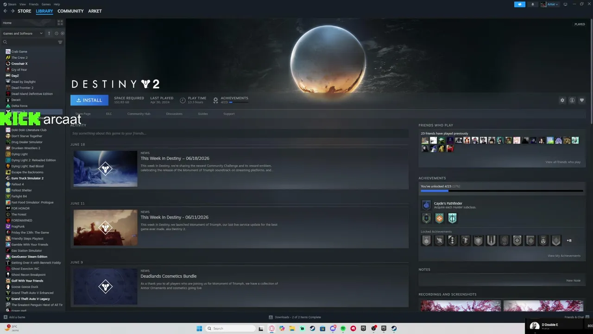Image resolution: width=593 pixels, height=334 pixels.
Task: Open This Week in Destiny 06/18/2026 article
Action: tap(175, 158)
